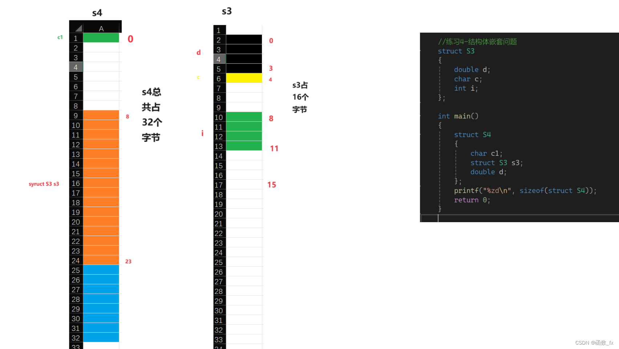This screenshot has height=349, width=619.
Task: Click the 'struct S4' declaration code line
Action: click(x=473, y=134)
